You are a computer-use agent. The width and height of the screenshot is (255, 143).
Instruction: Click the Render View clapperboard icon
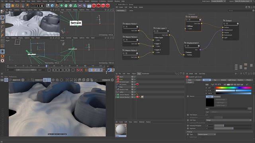(x=33, y=6)
